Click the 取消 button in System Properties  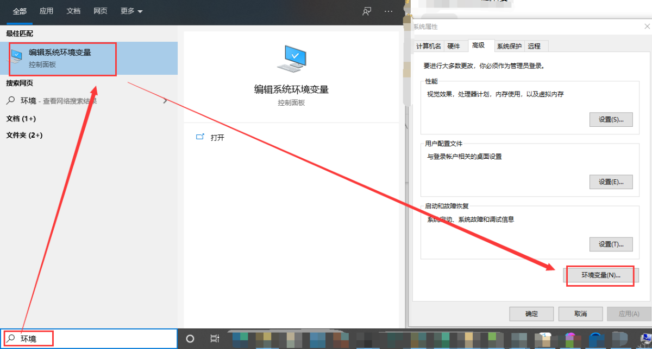[580, 313]
